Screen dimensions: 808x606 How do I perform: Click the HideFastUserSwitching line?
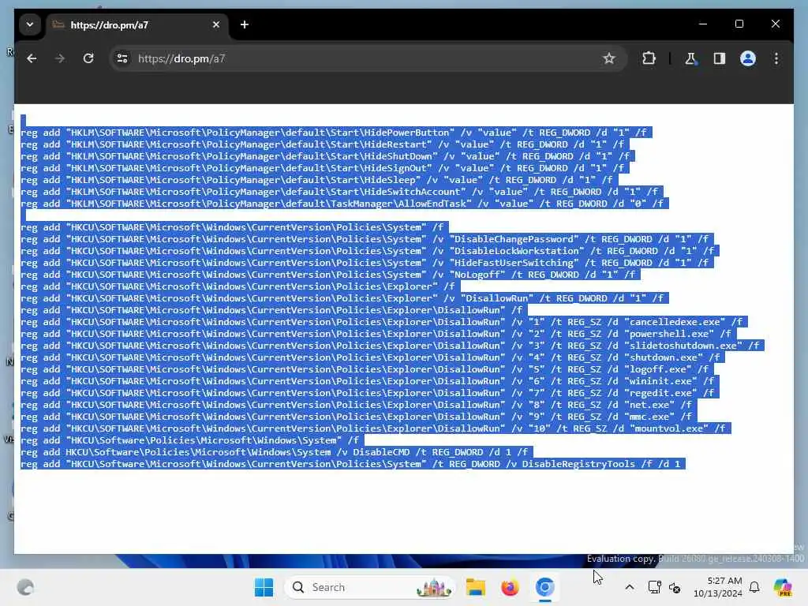pos(367,263)
